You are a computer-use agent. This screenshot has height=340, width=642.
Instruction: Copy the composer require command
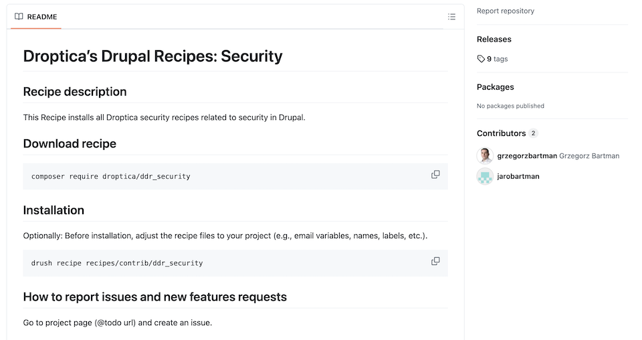(435, 175)
